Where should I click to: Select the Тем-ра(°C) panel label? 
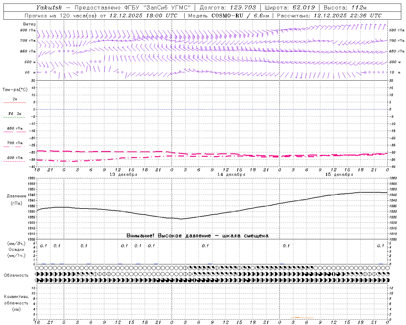pyautogui.click(x=15, y=90)
